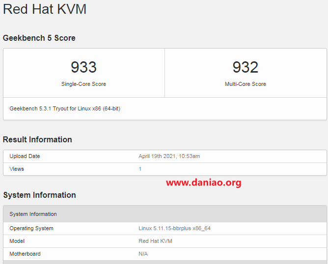The height and width of the screenshot is (264, 328).
Task: Click the single-core score value 933
Action: coord(83,67)
